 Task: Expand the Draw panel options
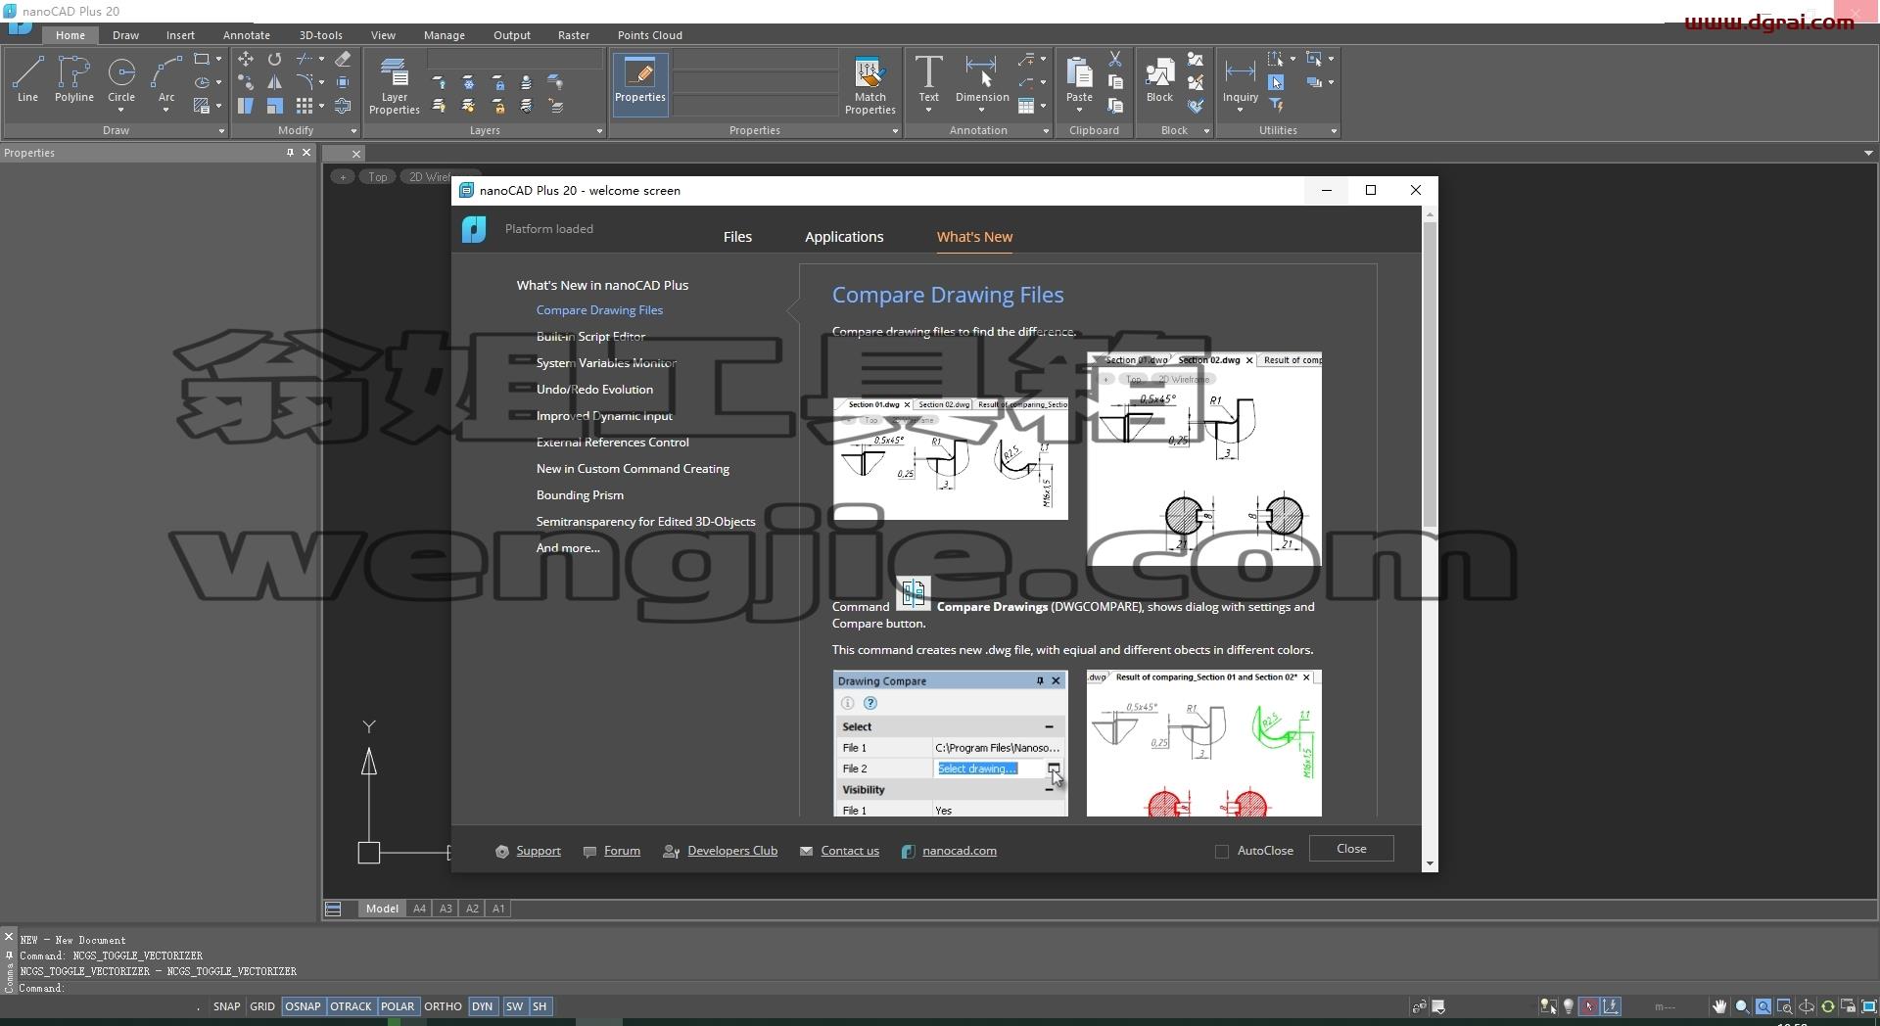tap(221, 131)
